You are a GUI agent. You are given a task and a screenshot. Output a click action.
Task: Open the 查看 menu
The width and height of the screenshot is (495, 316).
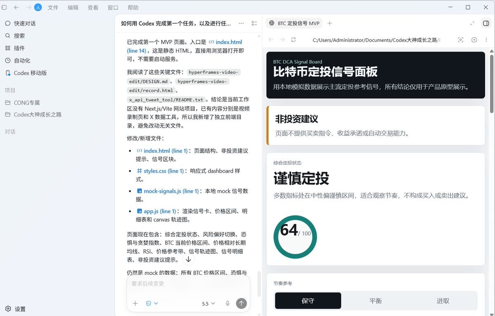pyautogui.click(x=93, y=7)
